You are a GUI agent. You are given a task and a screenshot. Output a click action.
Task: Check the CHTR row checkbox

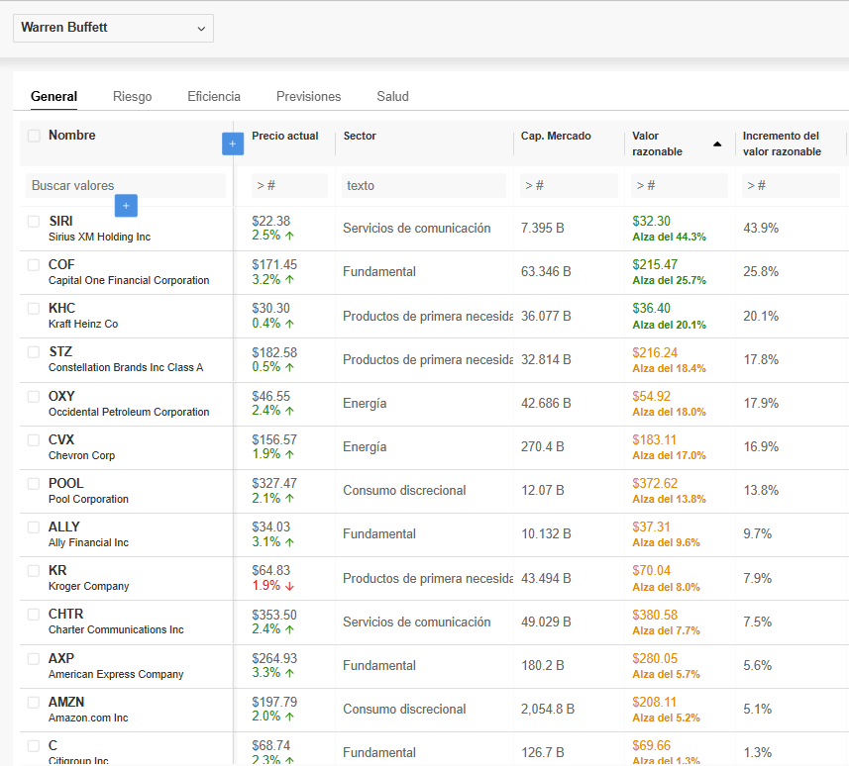click(34, 615)
